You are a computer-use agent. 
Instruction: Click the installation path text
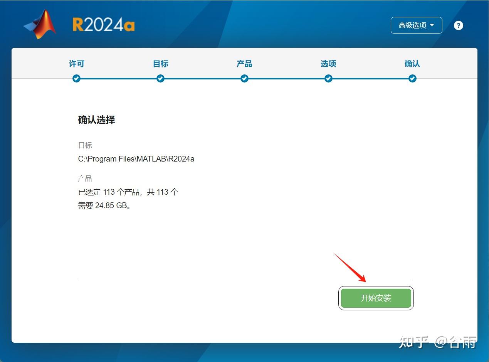tap(136, 159)
